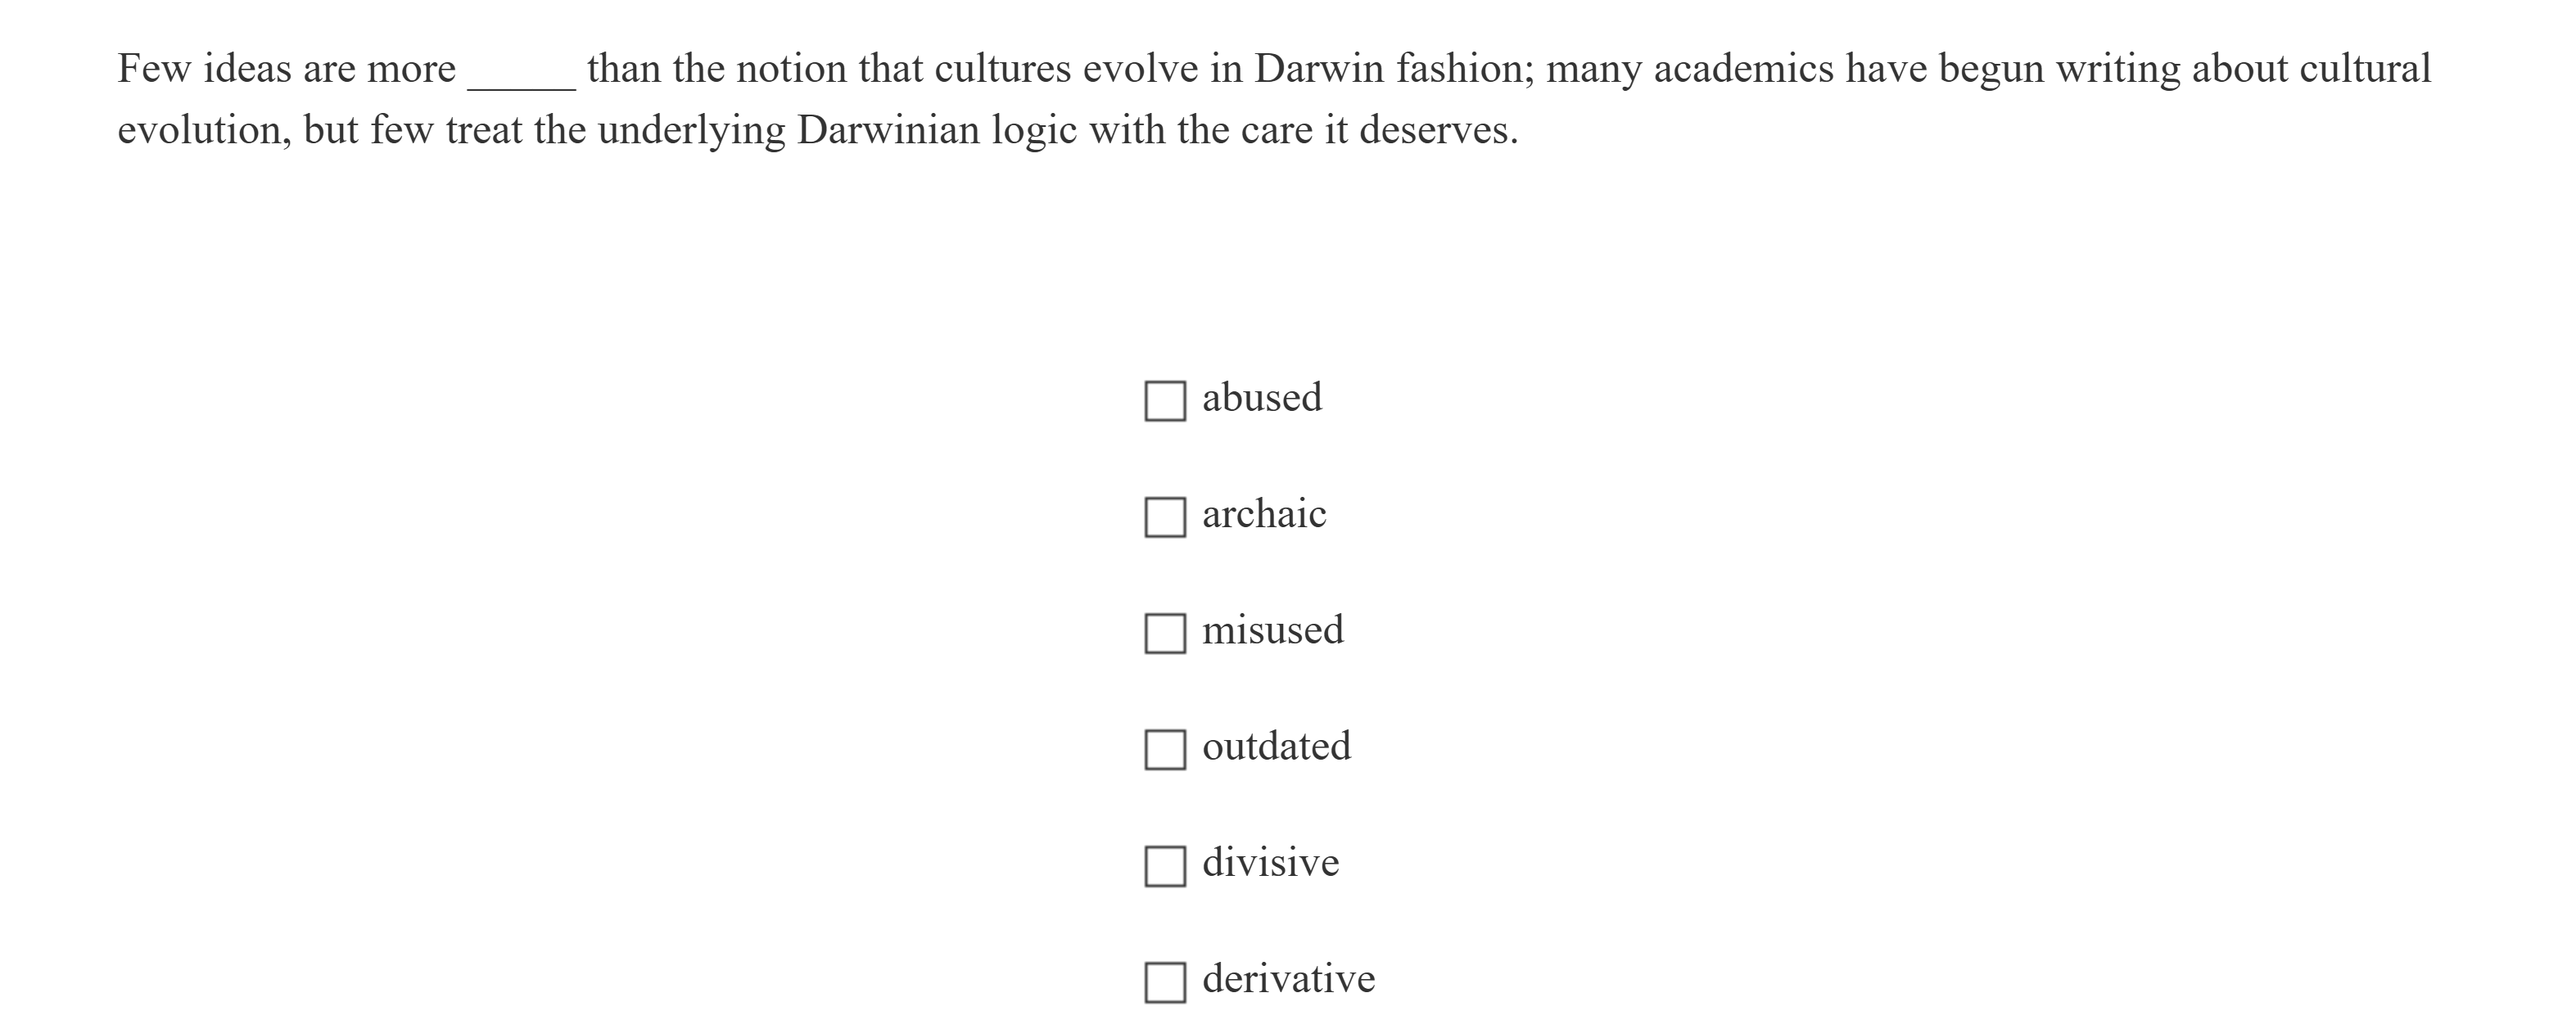The width and height of the screenshot is (2576, 1029).
Task: Toggle the "derivative" checkbox
Action: (1165, 982)
